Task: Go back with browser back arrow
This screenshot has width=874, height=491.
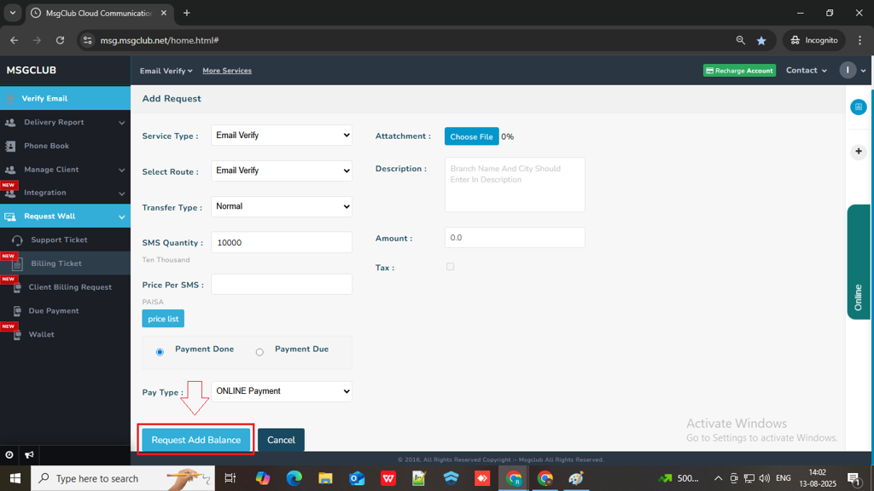Action: (x=14, y=40)
